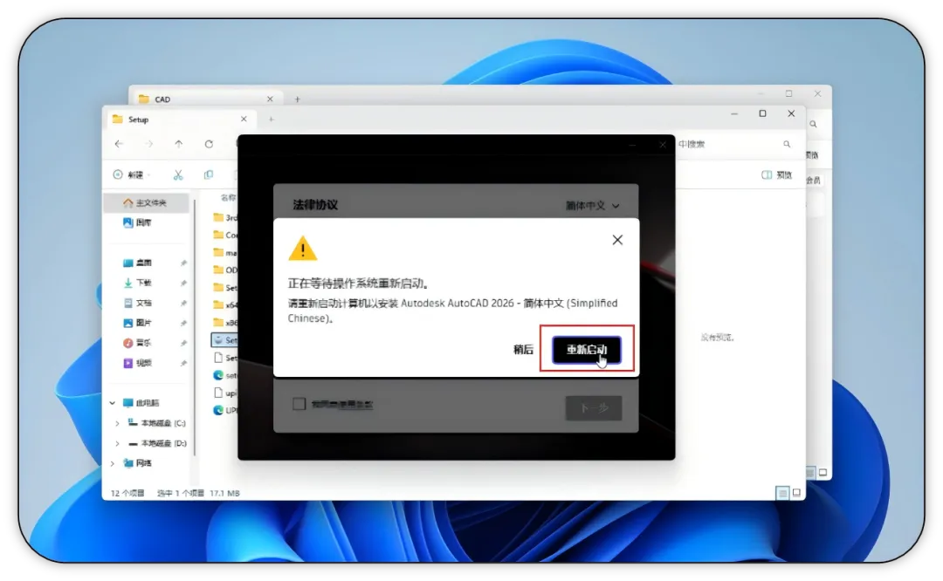Maximize the Setup explorer window
The width and height of the screenshot is (943, 581).
coord(762,113)
